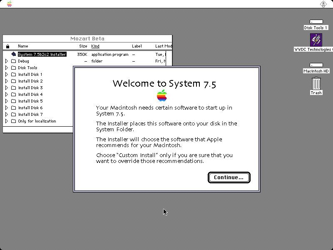Select the Install Disk 2 name

coord(30,81)
